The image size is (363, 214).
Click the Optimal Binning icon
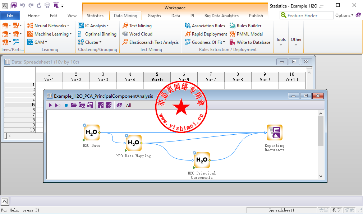pyautogui.click(x=81, y=34)
